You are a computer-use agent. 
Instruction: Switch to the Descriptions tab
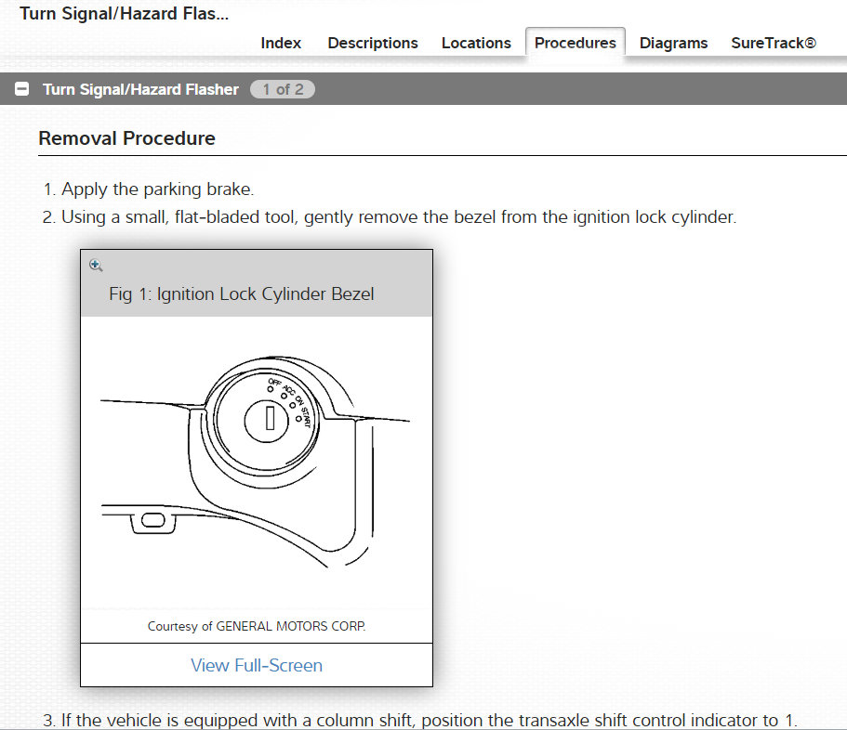(x=373, y=43)
